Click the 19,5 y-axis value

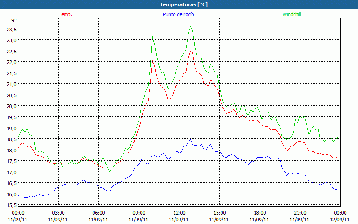pyautogui.click(x=12, y=117)
